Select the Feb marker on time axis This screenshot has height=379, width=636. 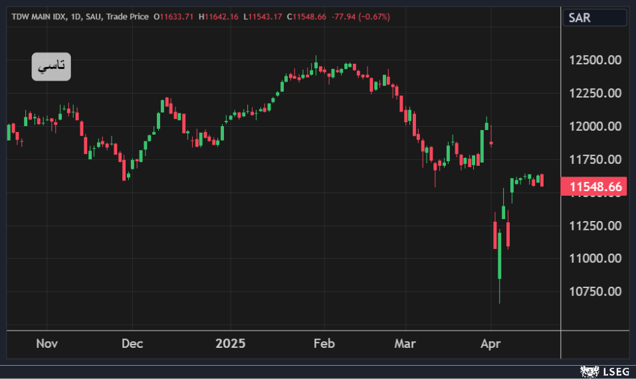click(323, 344)
